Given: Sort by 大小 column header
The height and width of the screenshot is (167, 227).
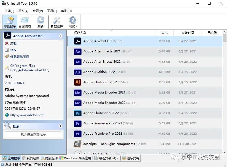Looking at the screenshot, I should [165, 33].
